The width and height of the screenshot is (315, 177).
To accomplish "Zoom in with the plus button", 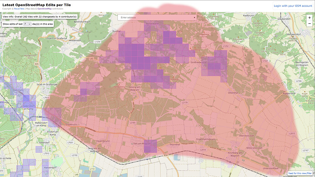I will (x=310, y=18).
